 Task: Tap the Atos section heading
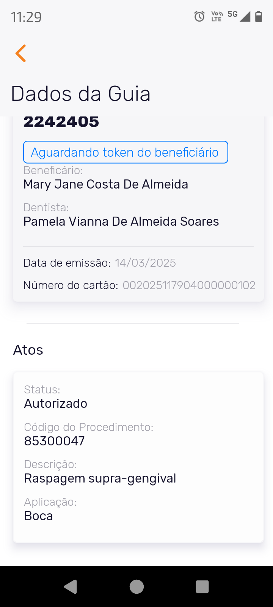point(28,350)
